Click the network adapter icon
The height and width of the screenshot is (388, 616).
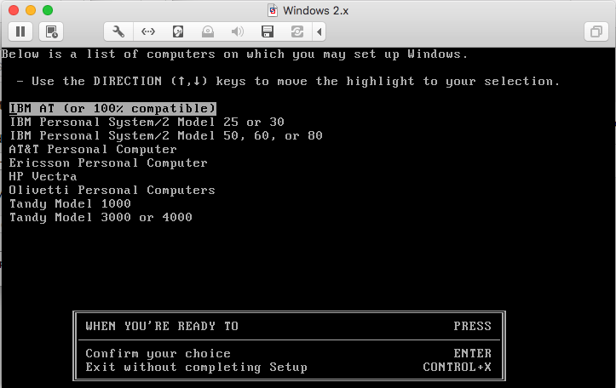pos(148,31)
